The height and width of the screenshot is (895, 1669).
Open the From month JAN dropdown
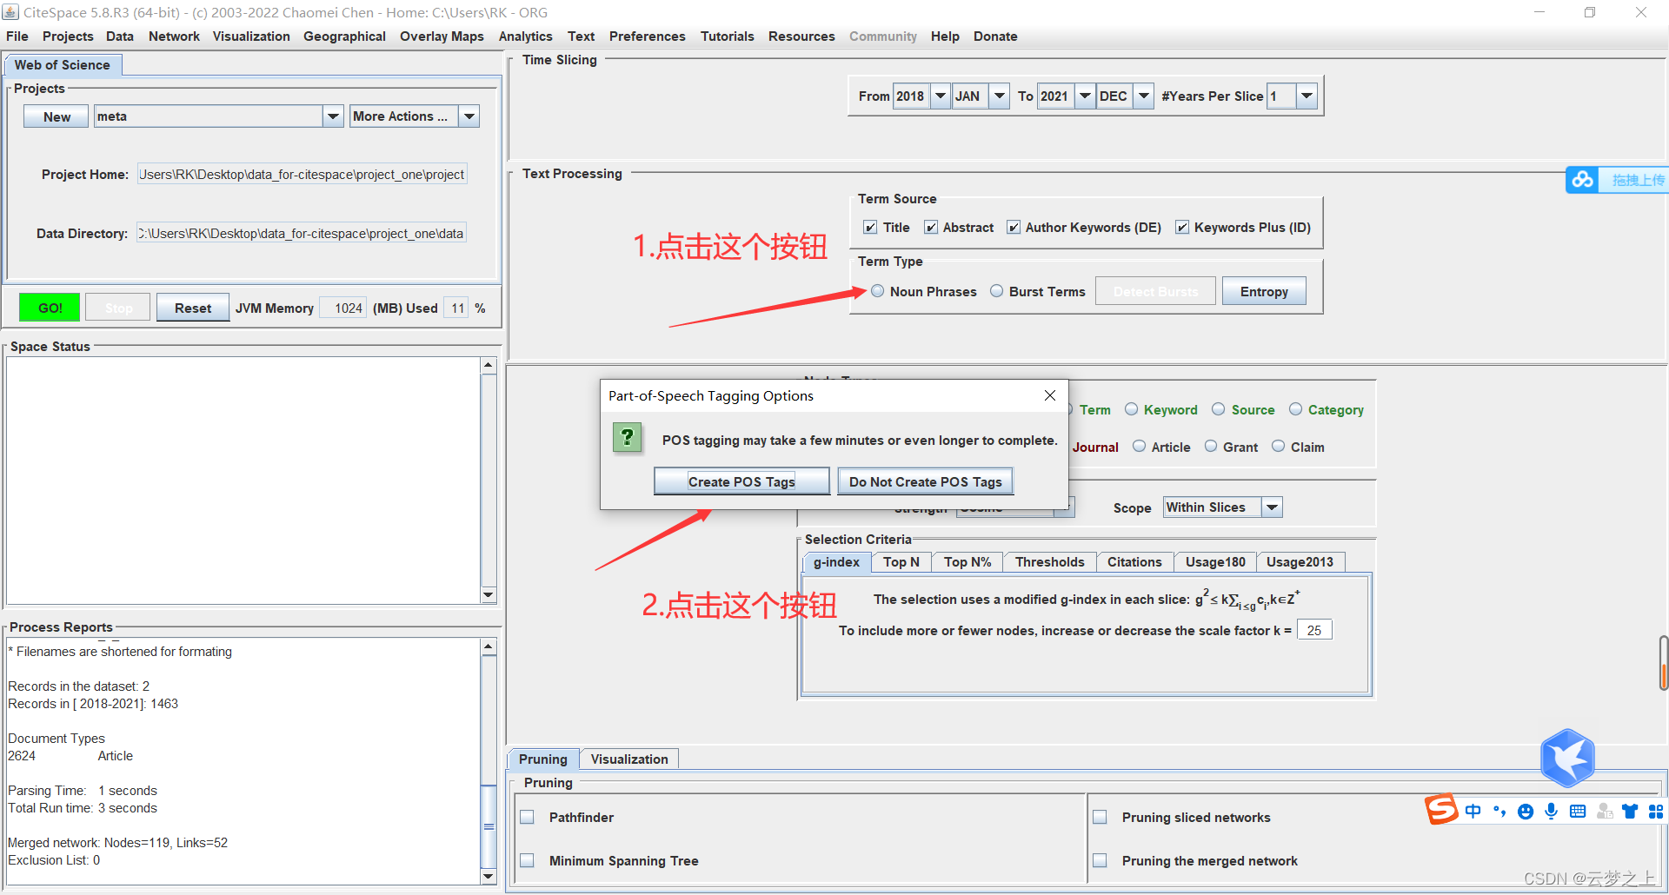(x=1000, y=96)
